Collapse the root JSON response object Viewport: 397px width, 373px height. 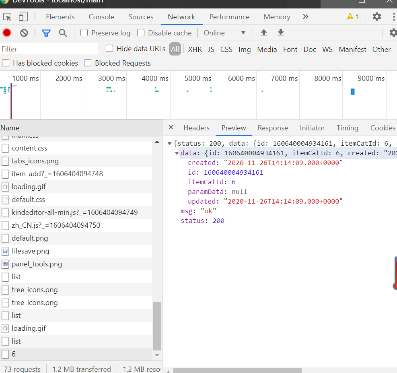pos(170,144)
